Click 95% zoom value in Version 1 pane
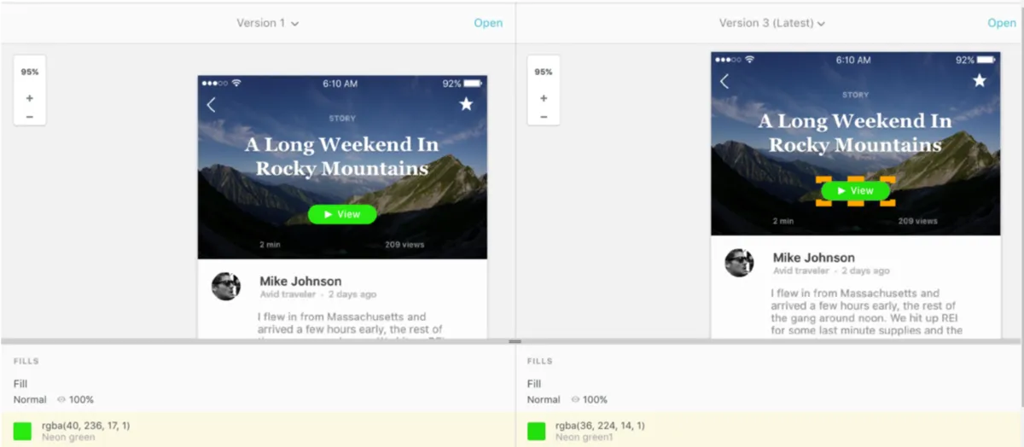Viewport: 1024px width, 447px height. (x=30, y=72)
